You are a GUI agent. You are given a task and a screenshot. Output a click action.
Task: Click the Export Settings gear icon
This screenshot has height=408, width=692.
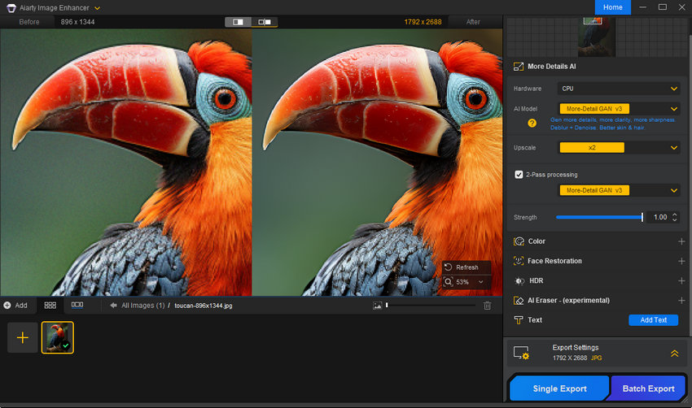tap(521, 353)
